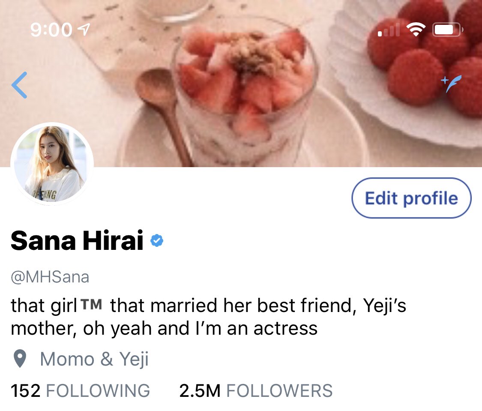This screenshot has width=482, height=411.
Task: Tap the Sana Hirai display name
Action: click(77, 241)
